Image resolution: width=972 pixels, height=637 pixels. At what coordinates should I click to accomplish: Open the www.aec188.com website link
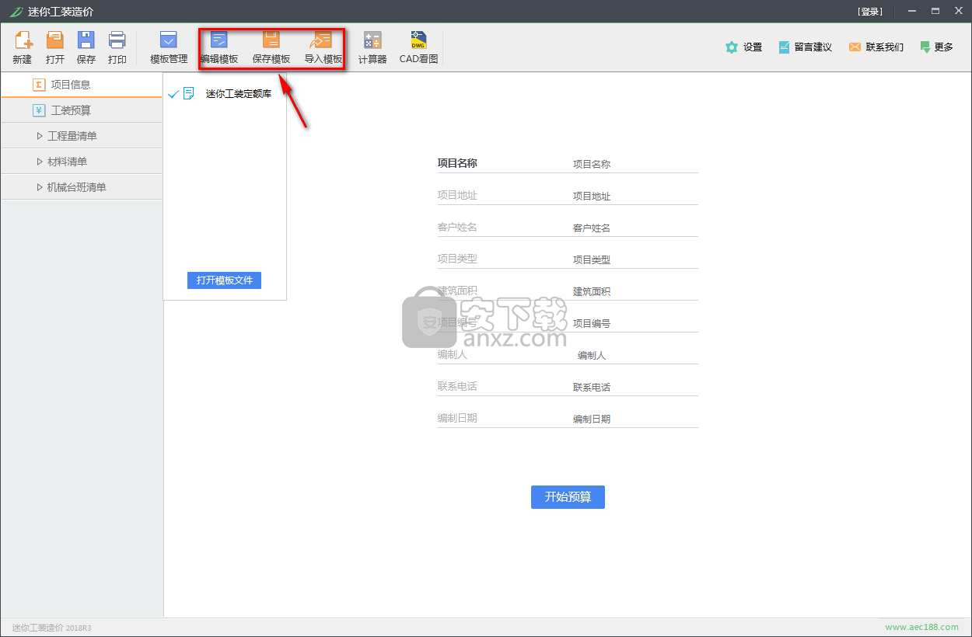924,627
